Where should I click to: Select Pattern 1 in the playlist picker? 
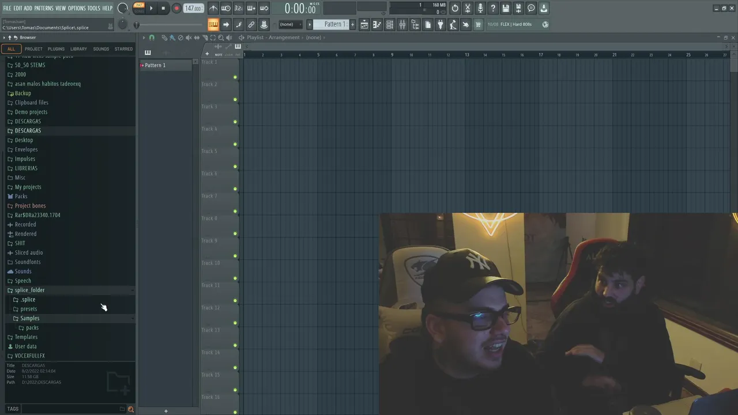pyautogui.click(x=166, y=65)
